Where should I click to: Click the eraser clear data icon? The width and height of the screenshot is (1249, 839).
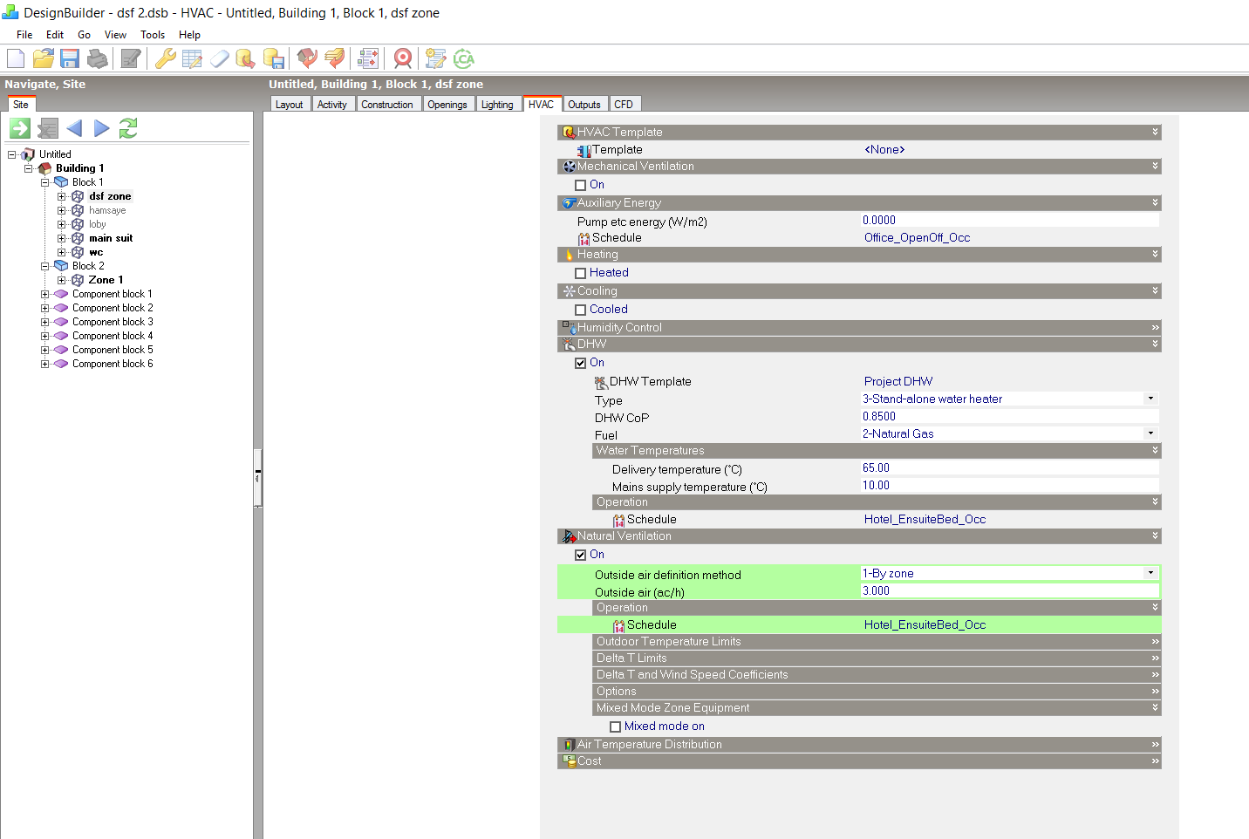pyautogui.click(x=219, y=58)
